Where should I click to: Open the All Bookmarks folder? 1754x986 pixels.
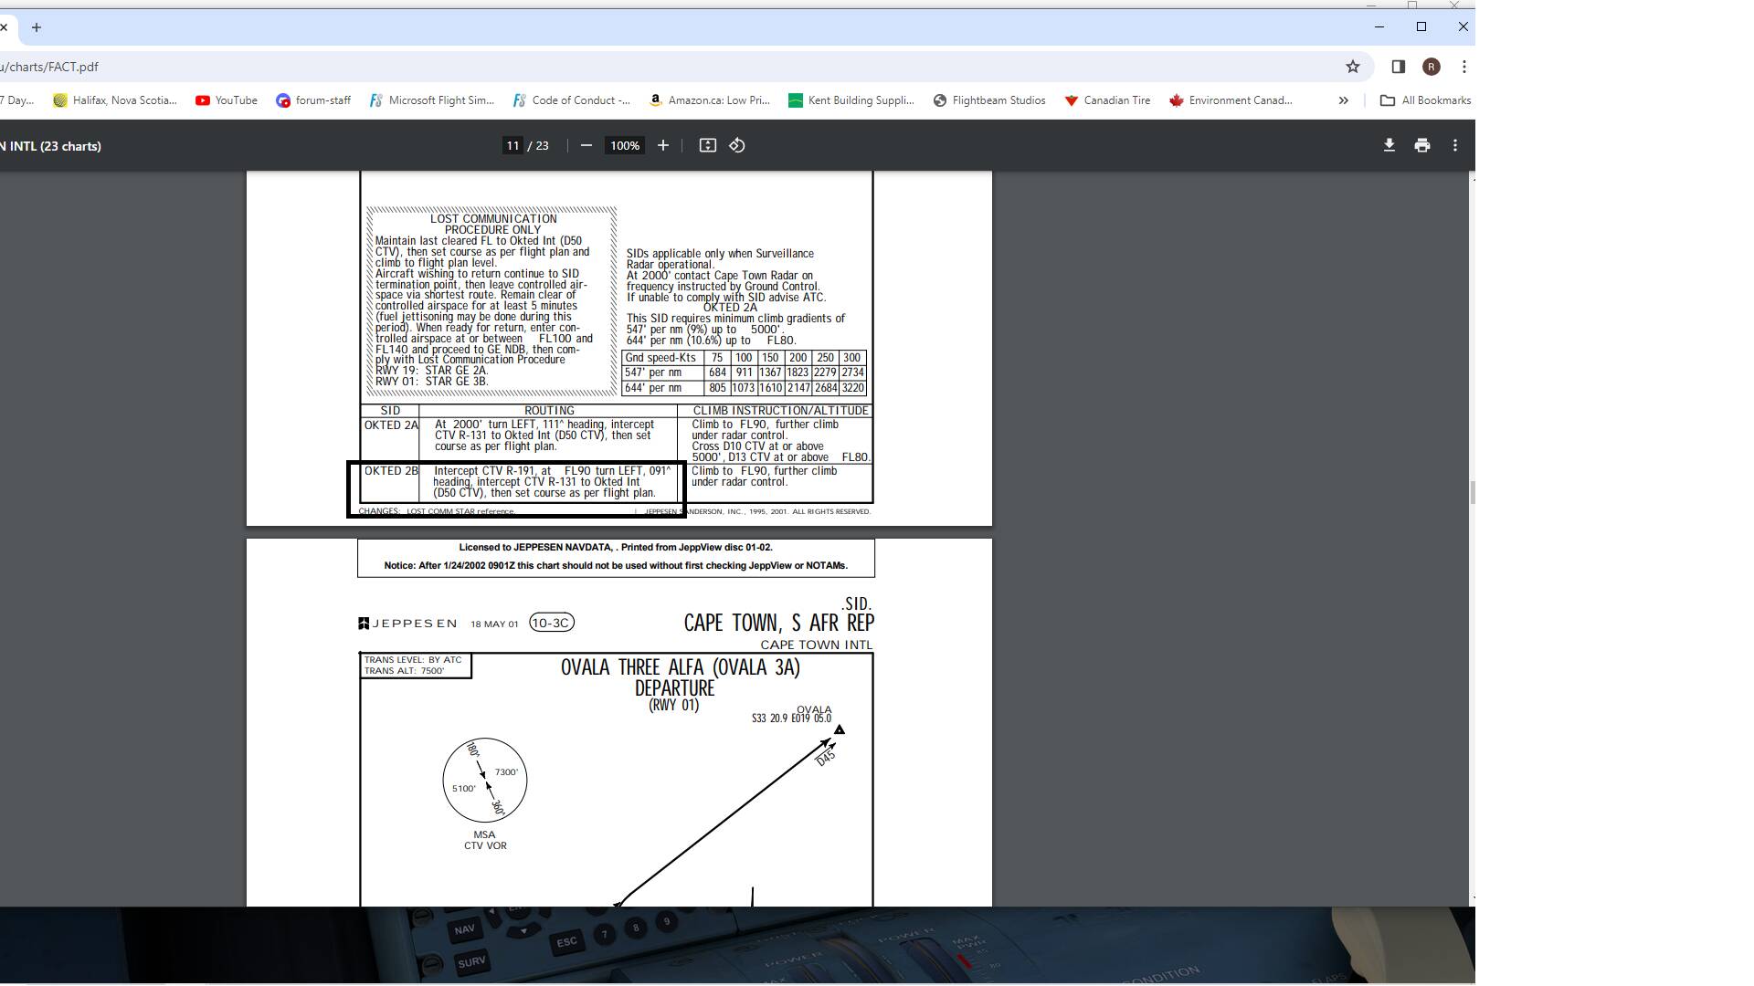pyautogui.click(x=1425, y=100)
